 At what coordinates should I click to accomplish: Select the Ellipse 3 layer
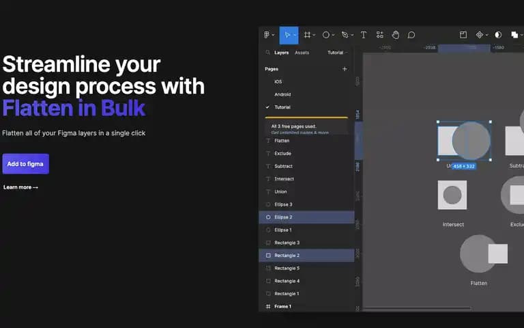pyautogui.click(x=307, y=204)
